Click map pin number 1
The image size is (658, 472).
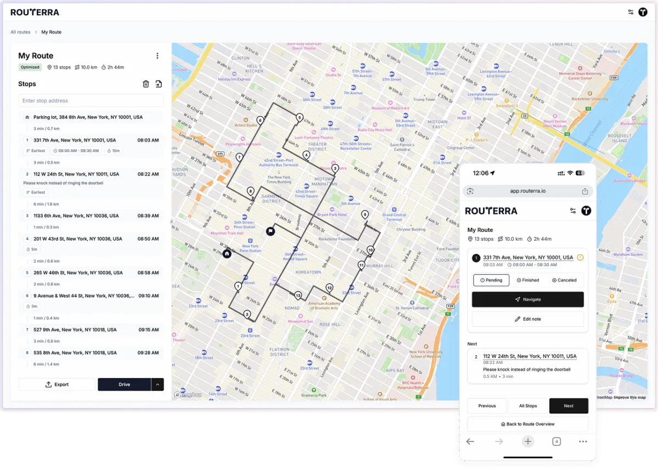pyautogui.click(x=238, y=286)
